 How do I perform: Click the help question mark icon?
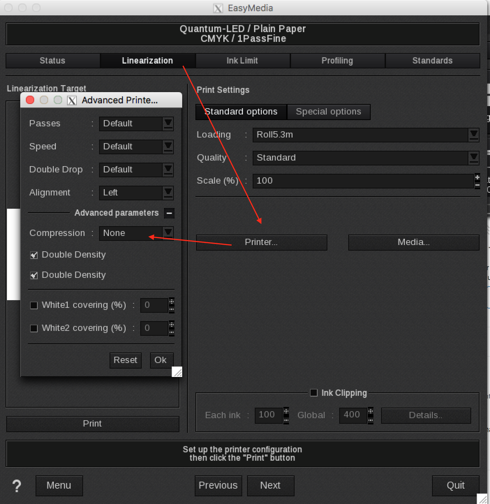click(x=16, y=486)
